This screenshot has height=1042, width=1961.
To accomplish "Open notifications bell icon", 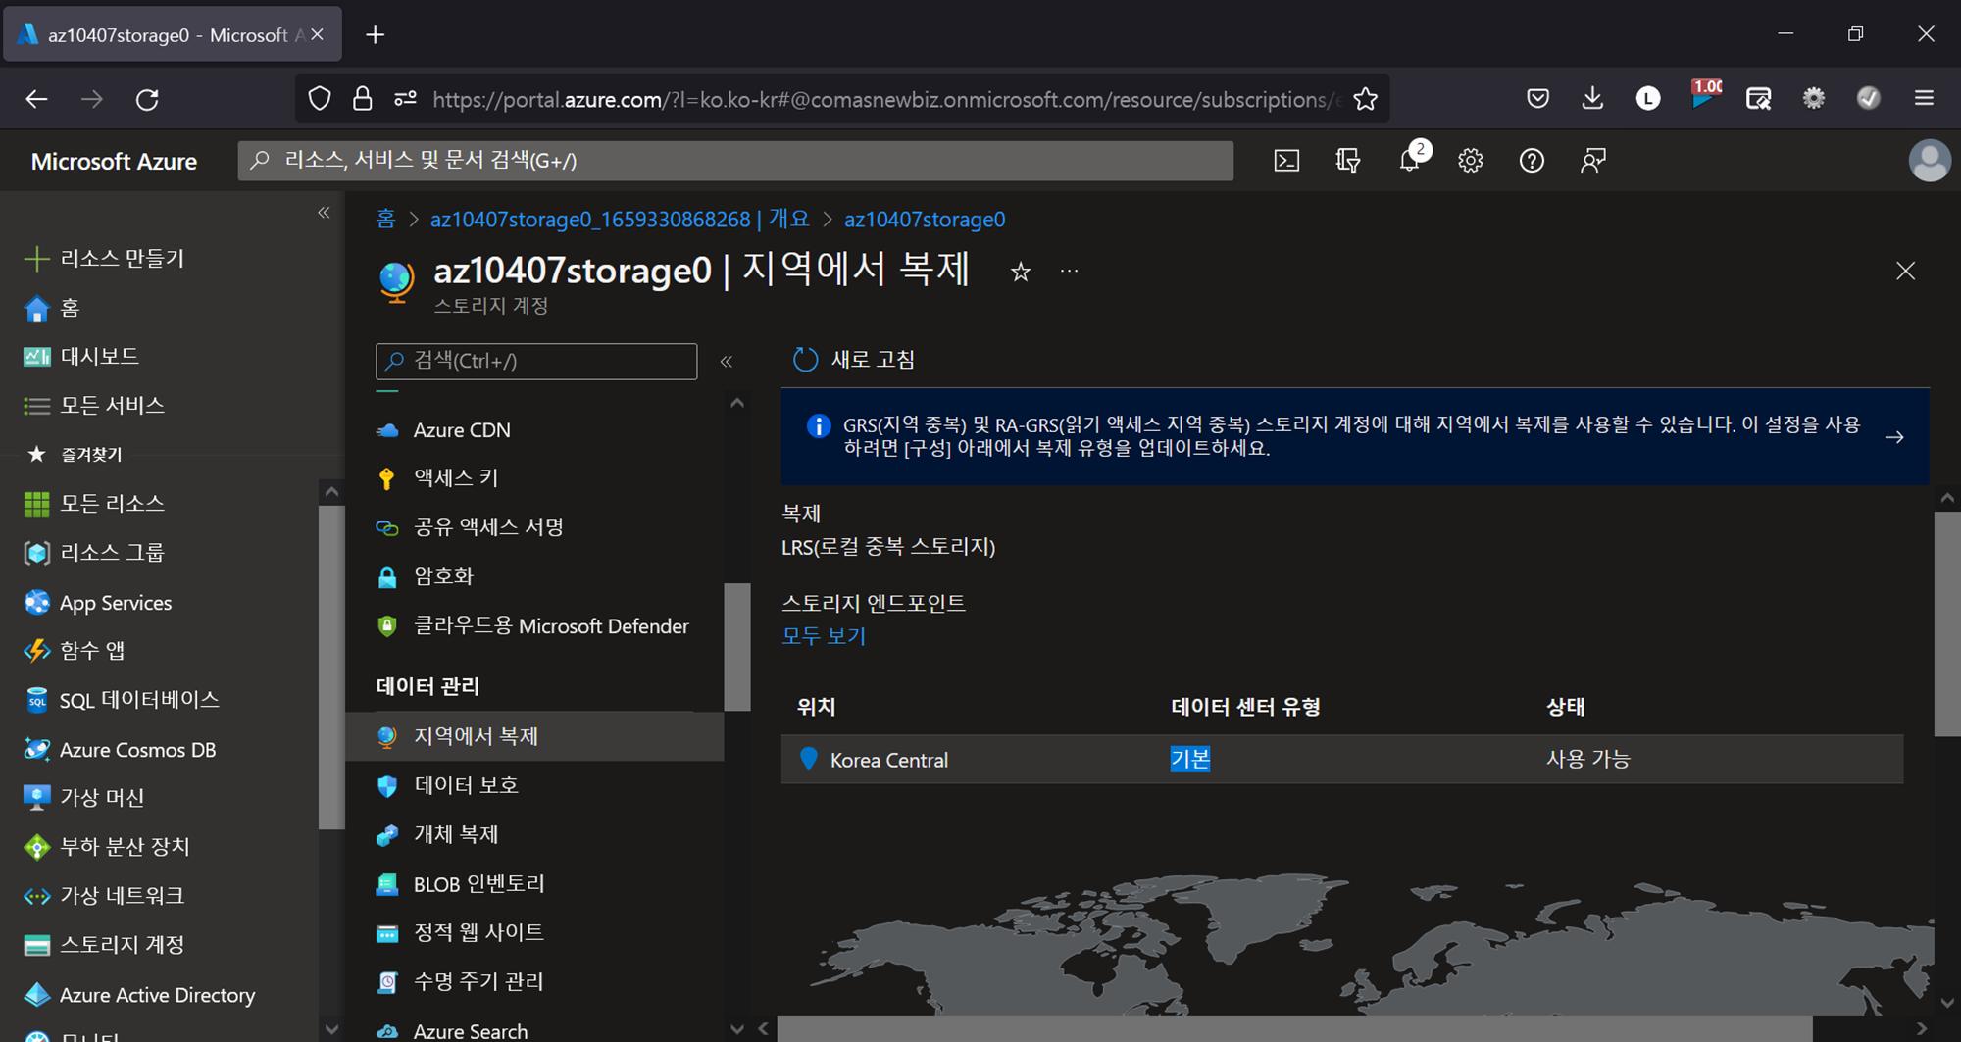I will click(x=1410, y=161).
